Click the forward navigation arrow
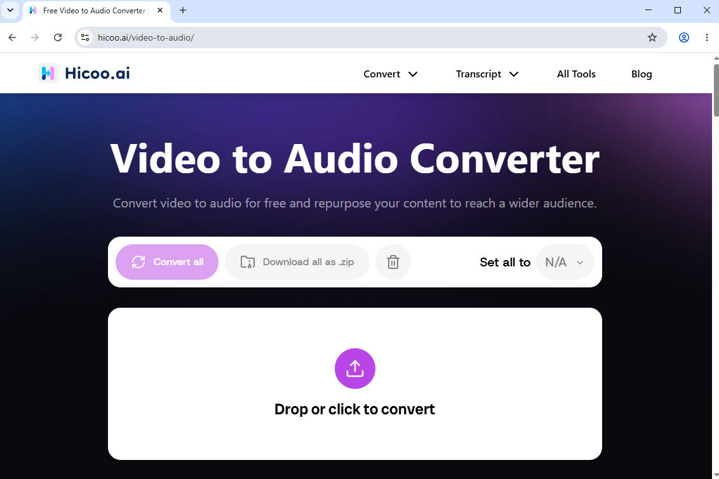Viewport: 719px width, 479px height. (35, 37)
